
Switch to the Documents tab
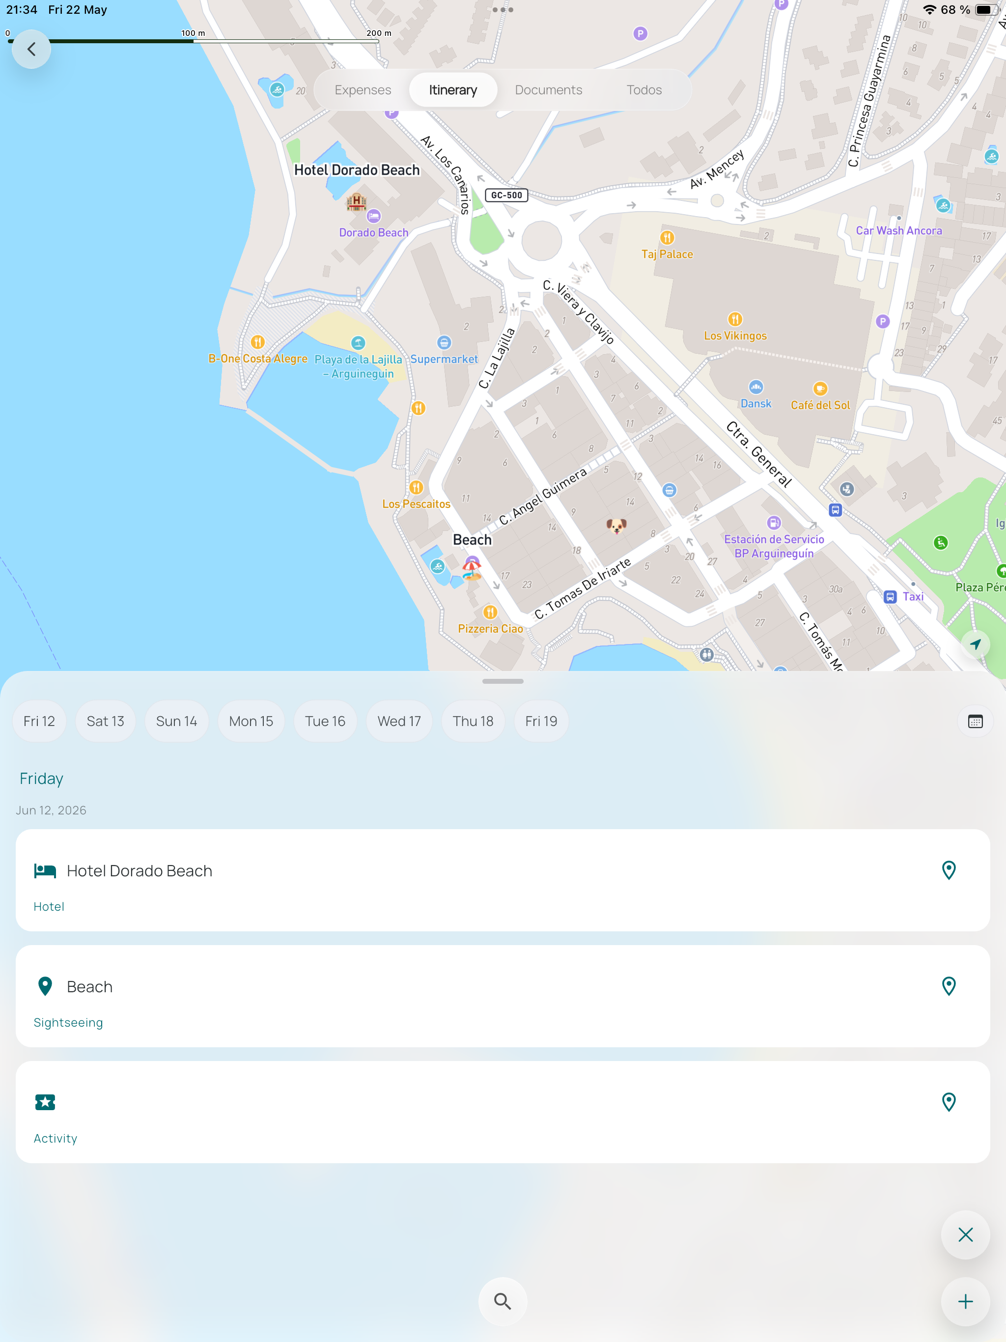[x=549, y=90]
